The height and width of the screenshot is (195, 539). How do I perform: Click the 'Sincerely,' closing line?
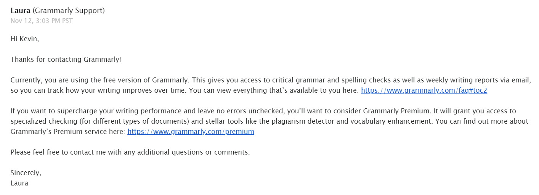click(26, 173)
